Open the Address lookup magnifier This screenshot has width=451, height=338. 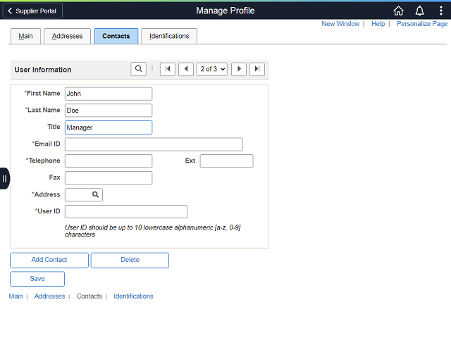coord(96,195)
